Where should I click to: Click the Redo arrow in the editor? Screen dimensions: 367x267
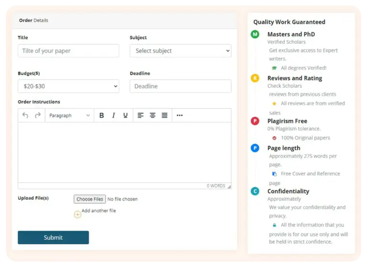(38, 115)
